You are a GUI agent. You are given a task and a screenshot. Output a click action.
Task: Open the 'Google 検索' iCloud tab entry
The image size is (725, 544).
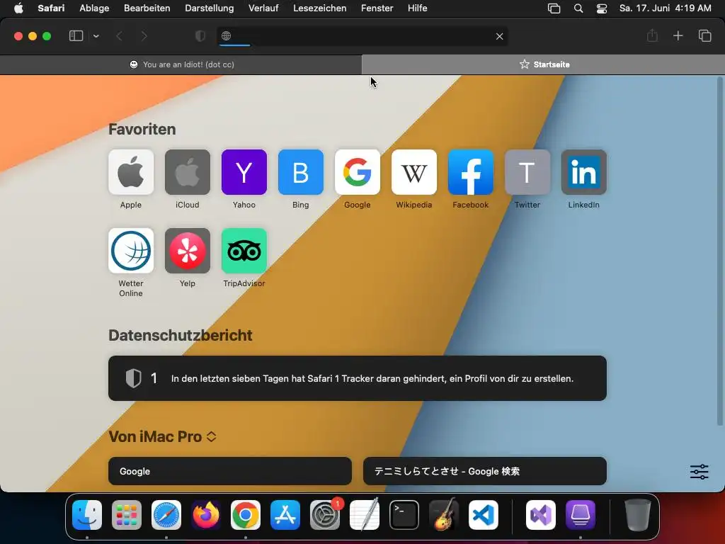tap(484, 471)
